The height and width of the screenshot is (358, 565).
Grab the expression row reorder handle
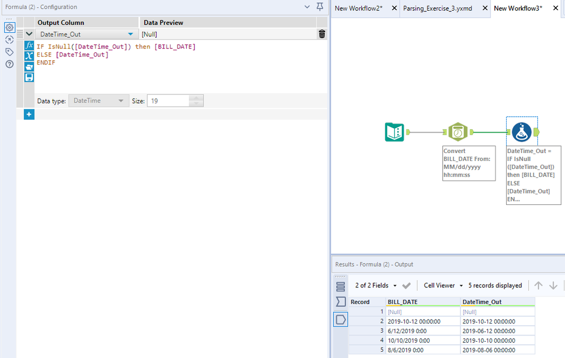(20, 34)
